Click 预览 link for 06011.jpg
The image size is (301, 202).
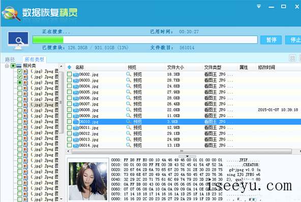tap(137, 127)
